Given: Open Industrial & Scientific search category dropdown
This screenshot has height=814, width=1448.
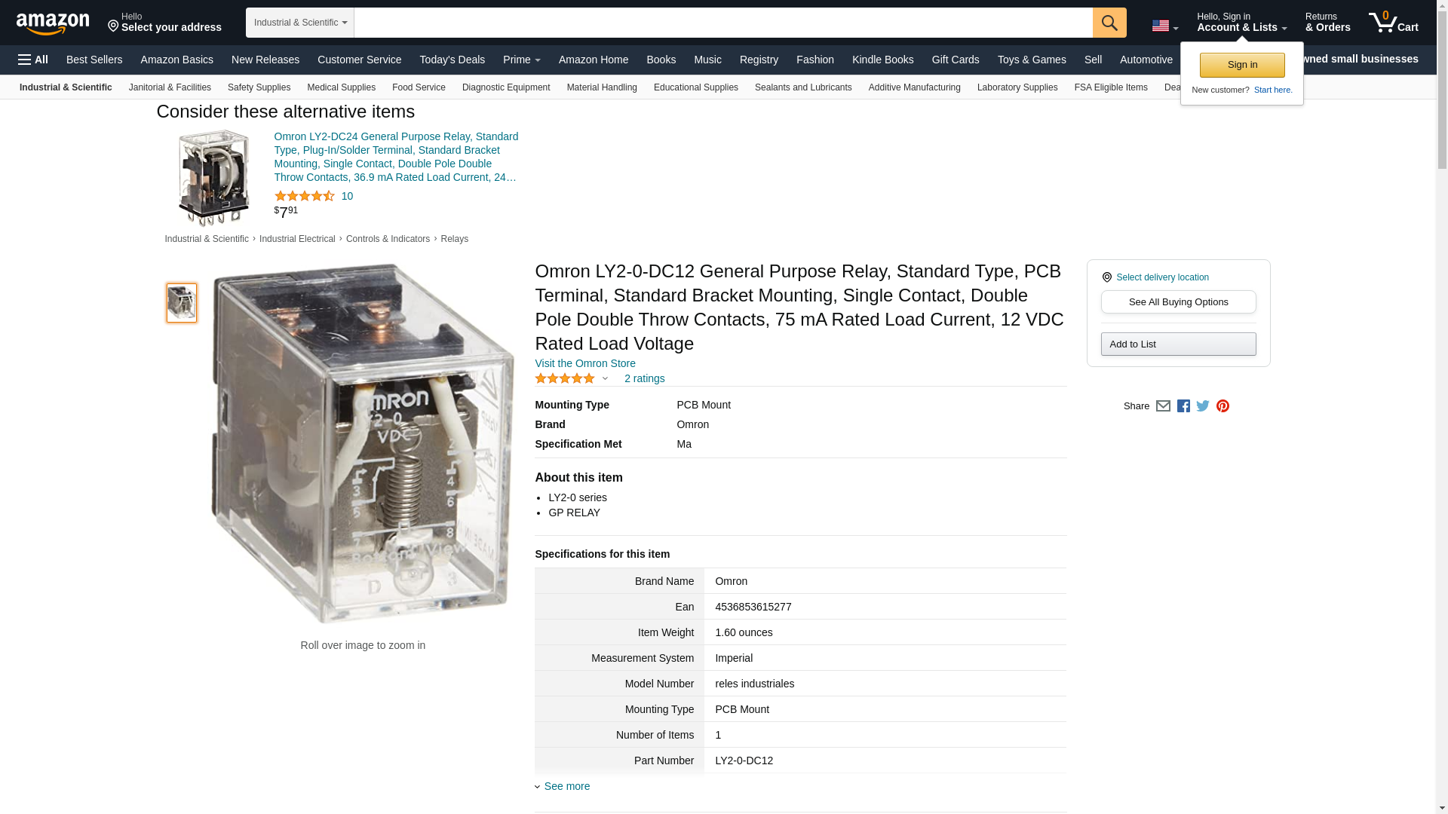Looking at the screenshot, I should 300,23.
